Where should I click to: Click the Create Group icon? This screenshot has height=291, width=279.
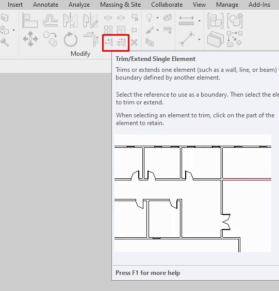(235, 20)
